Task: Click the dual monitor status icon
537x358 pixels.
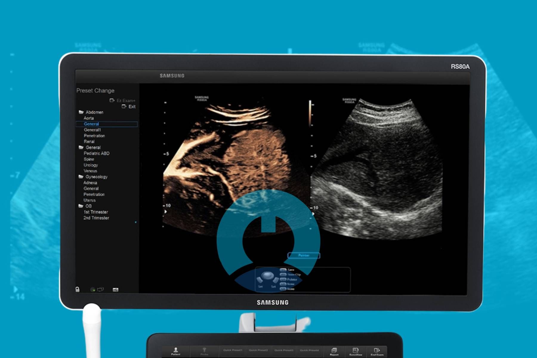Action: [101, 289]
